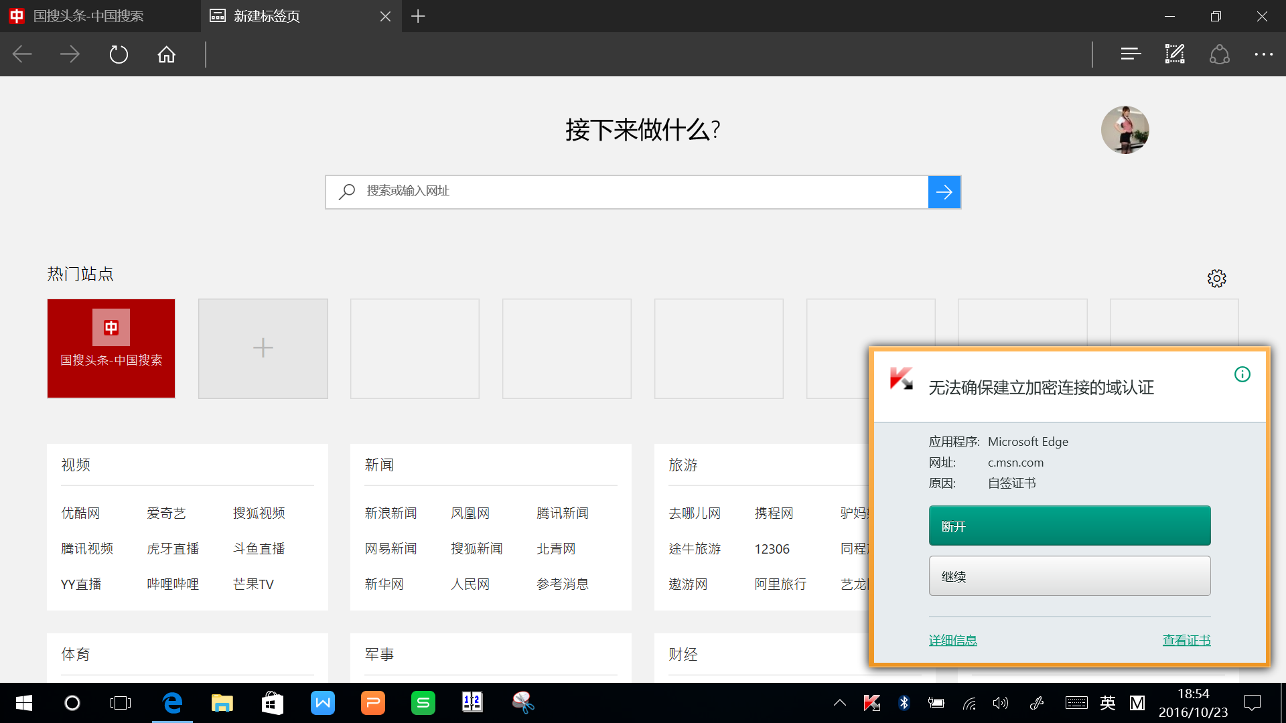
Task: Open the Edge Hub panel
Action: pos(1131,54)
